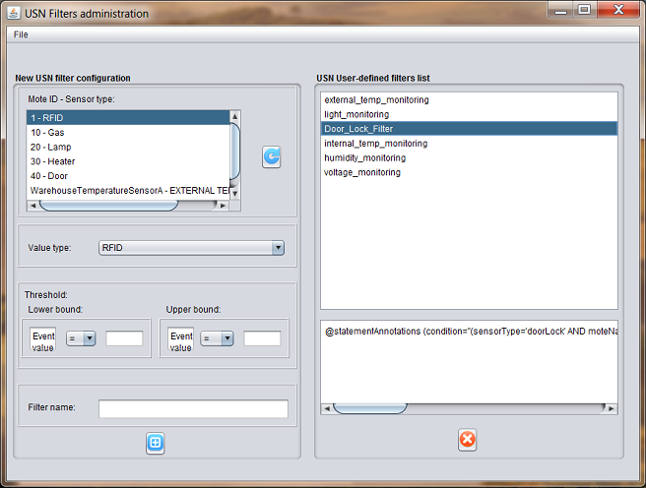Select the 30 - Heater sensor
The image size is (646, 488).
(53, 161)
